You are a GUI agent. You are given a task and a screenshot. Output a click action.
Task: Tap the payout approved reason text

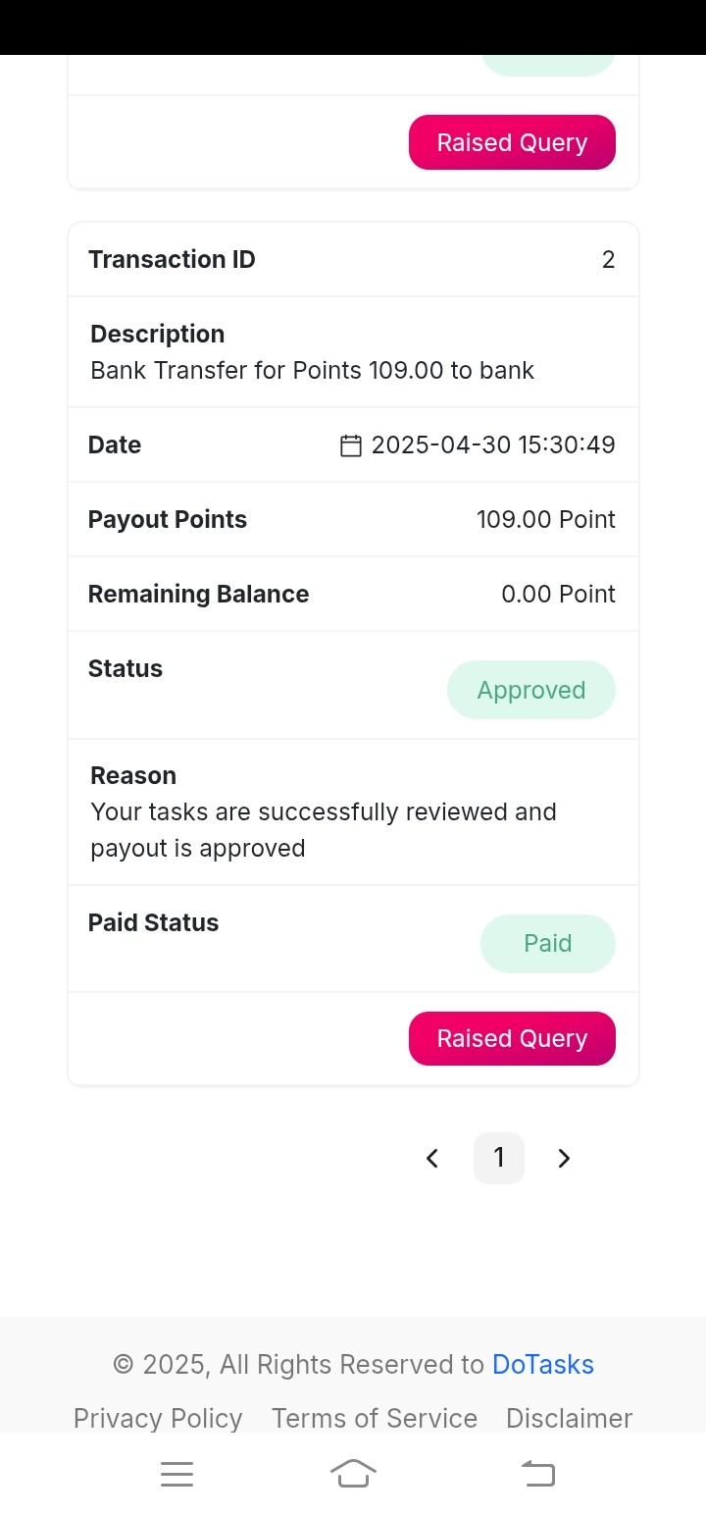(324, 830)
